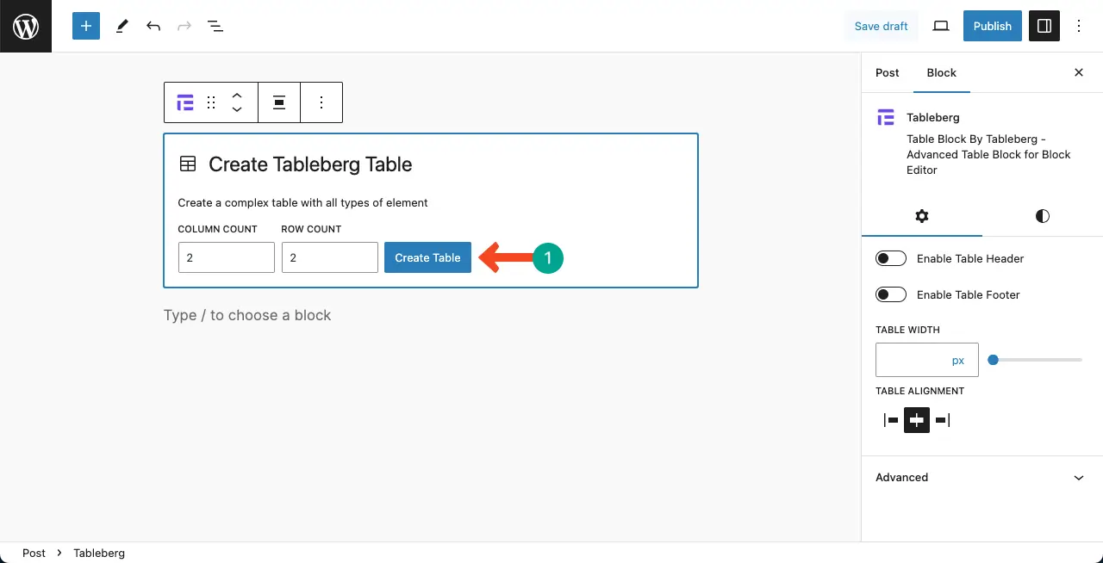Open Document Overview list view
1103x563 pixels.
tap(215, 26)
